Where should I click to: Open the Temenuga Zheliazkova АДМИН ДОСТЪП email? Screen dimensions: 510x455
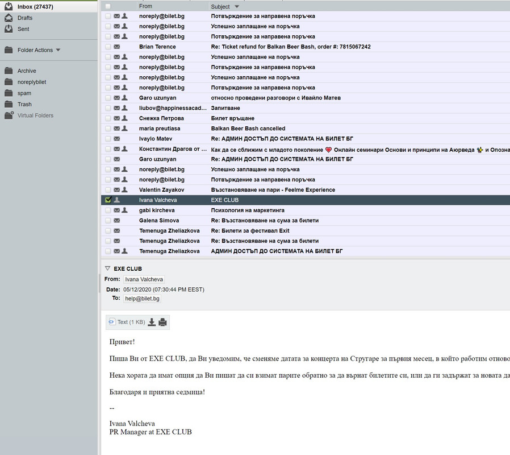(x=277, y=251)
